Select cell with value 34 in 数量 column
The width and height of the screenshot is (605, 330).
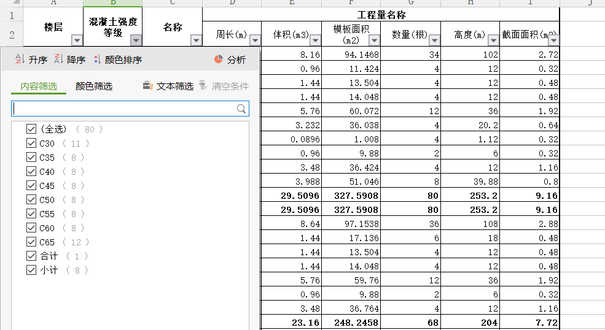(x=410, y=55)
